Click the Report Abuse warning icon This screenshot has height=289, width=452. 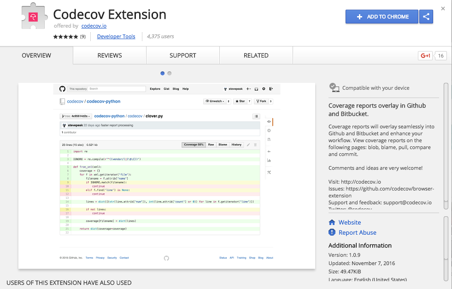pyautogui.click(x=332, y=232)
